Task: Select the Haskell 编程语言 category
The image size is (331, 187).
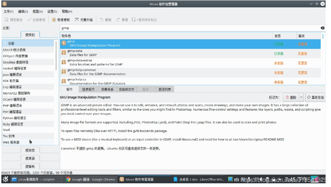Action: (28, 68)
